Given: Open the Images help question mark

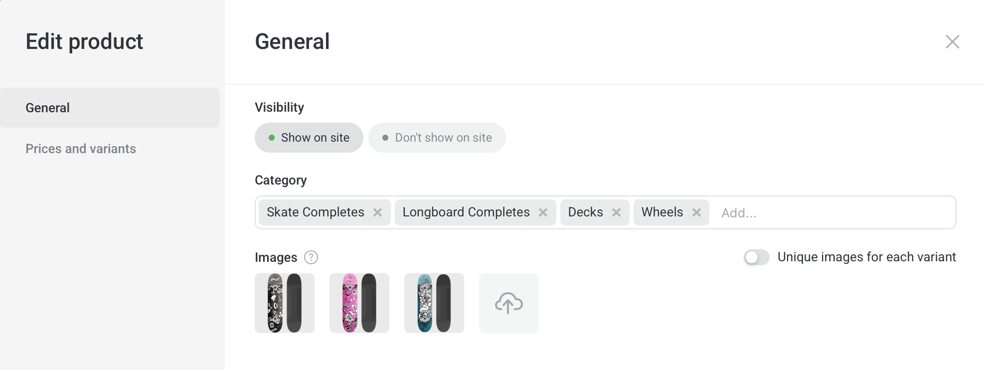Looking at the screenshot, I should click(x=311, y=257).
